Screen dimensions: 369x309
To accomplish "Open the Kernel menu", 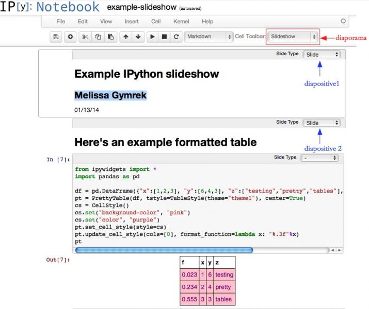I will coord(180,22).
